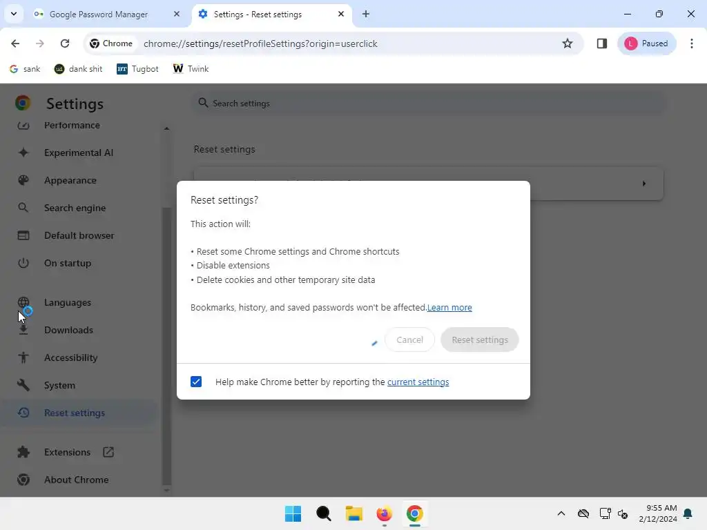Click the Downloads arrow icon
Screen dimensions: 707x530
(23, 330)
